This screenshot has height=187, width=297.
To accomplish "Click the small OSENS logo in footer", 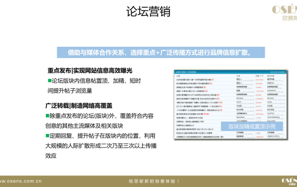I will tap(289, 181).
